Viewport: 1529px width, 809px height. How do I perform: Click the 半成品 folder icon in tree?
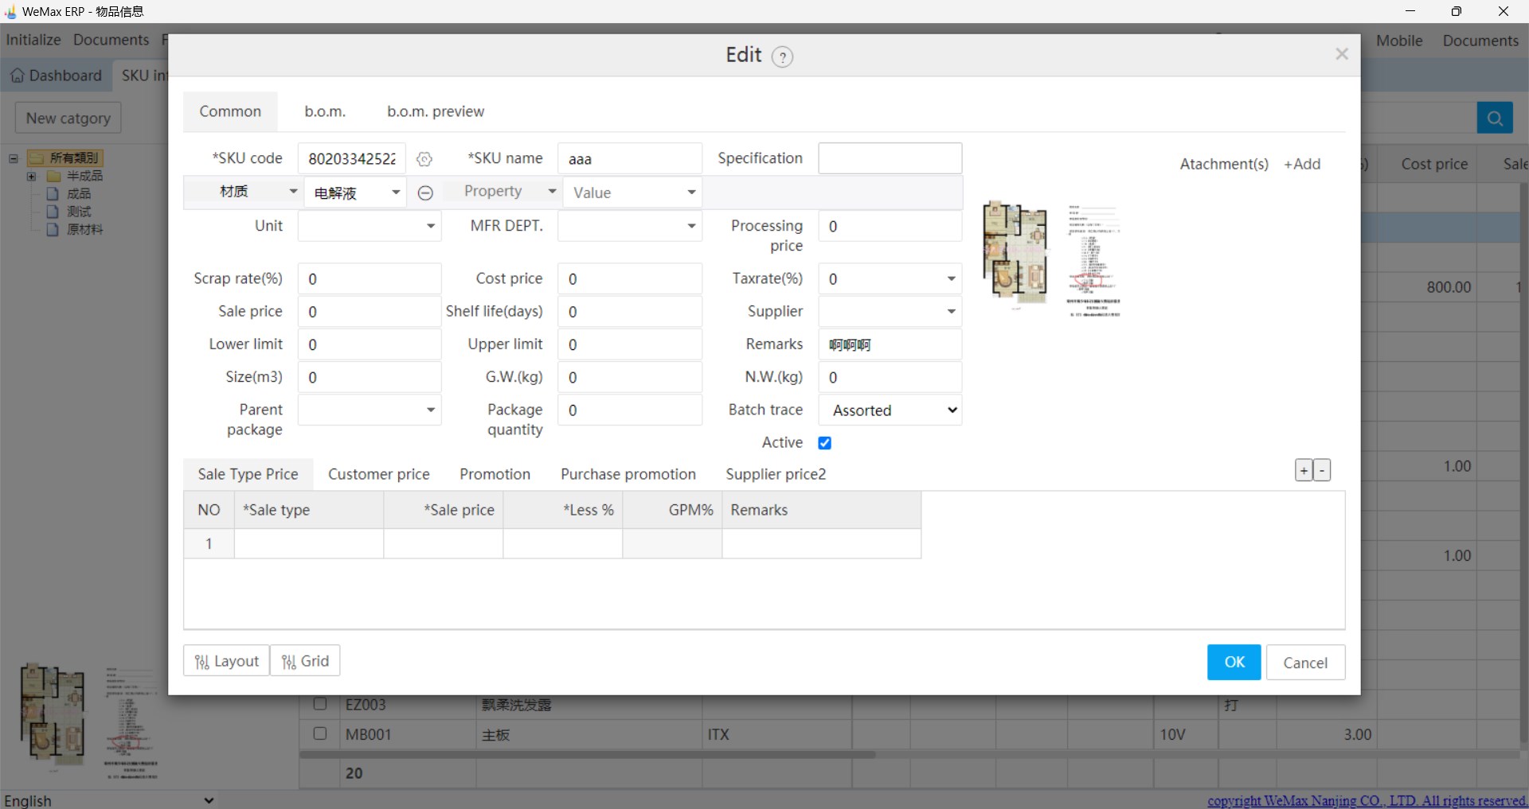tap(54, 176)
